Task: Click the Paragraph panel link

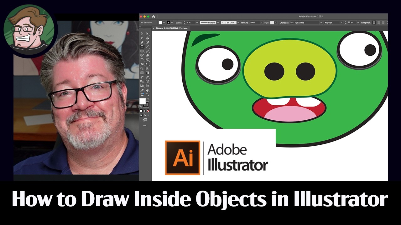Action: coord(366,22)
